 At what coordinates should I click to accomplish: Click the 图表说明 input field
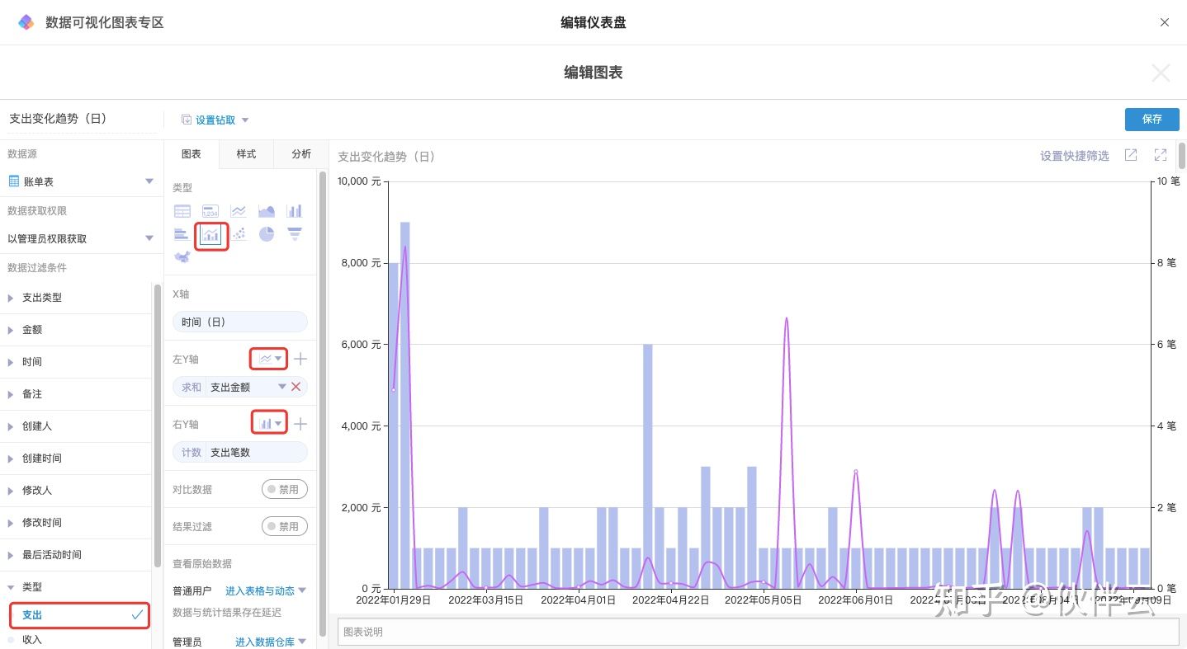coord(757,632)
